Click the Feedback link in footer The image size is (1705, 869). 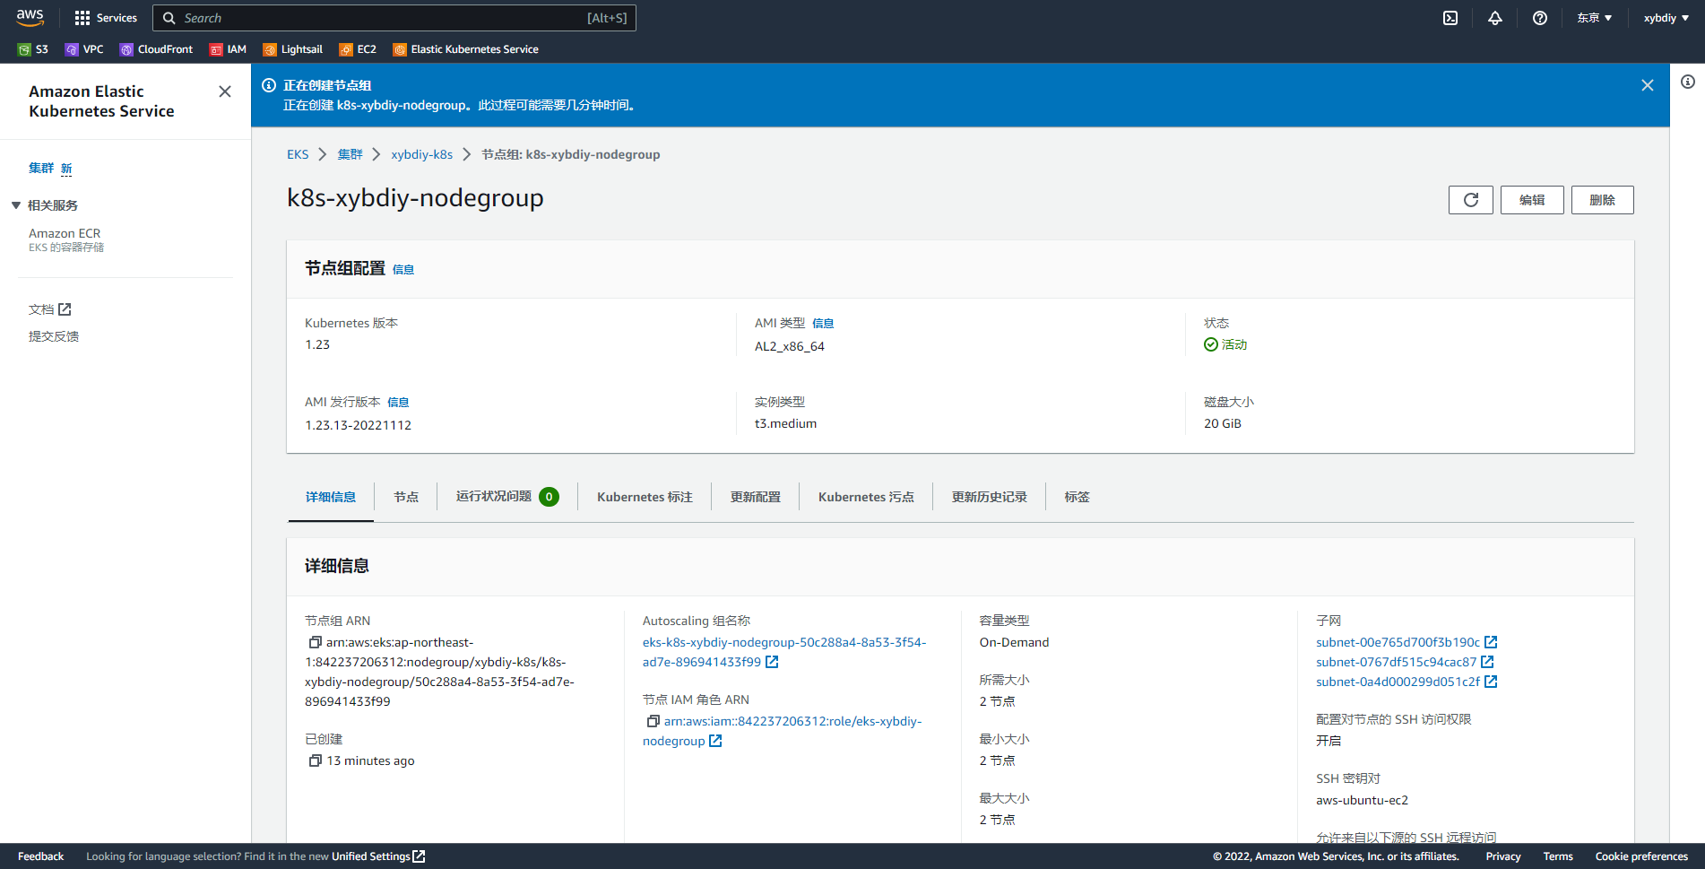click(x=41, y=856)
